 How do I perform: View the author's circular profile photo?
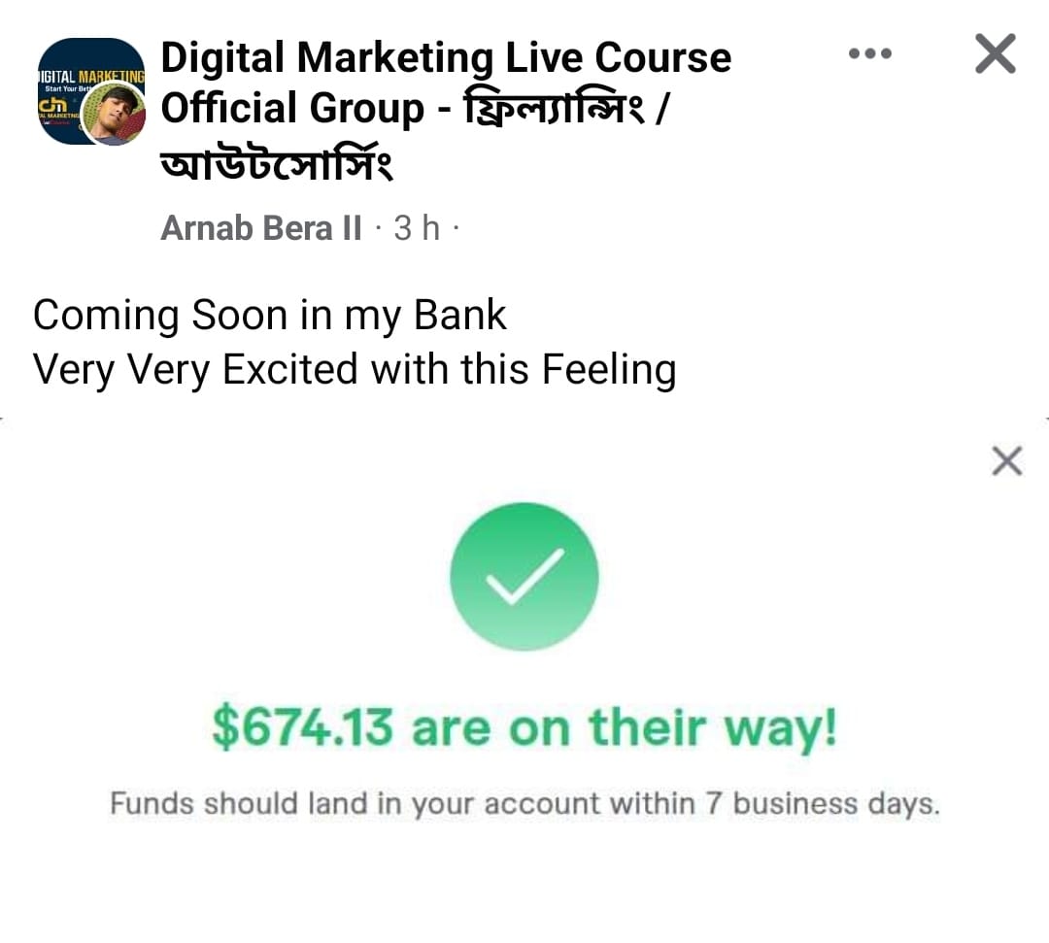pos(114,115)
